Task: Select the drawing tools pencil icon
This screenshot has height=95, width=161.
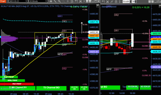Action: pyautogui.click(x=55, y=1)
